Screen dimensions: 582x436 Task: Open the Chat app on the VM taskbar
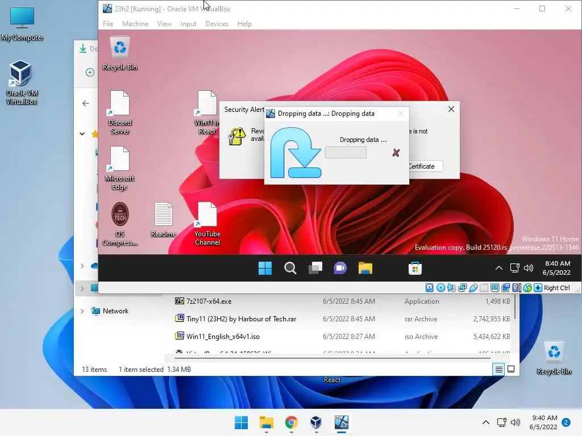pos(340,268)
